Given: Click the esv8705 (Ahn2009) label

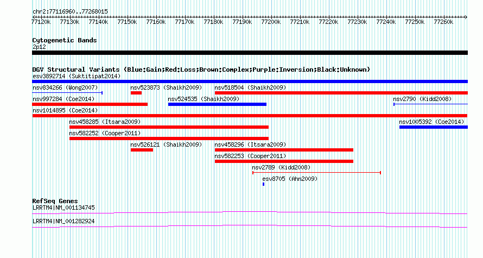Looking at the screenshot, I should [290, 179].
